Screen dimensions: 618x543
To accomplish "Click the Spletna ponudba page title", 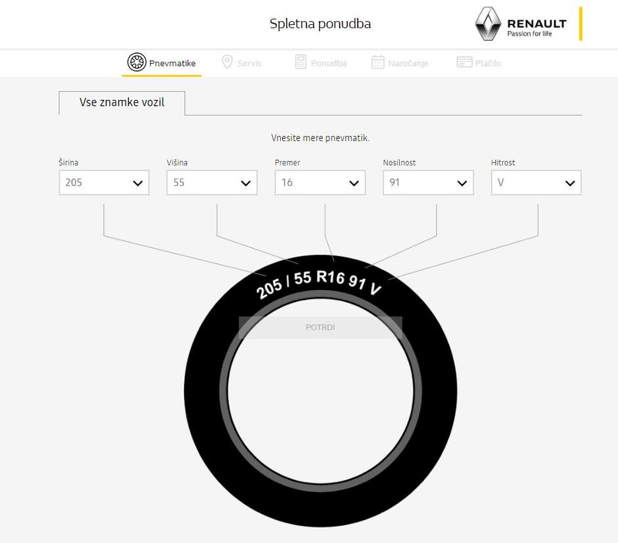I will pyautogui.click(x=320, y=24).
